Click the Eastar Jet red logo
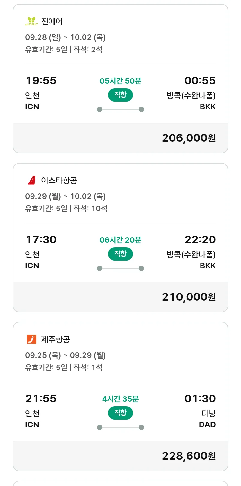The height and width of the screenshot is (486, 241). [31, 180]
